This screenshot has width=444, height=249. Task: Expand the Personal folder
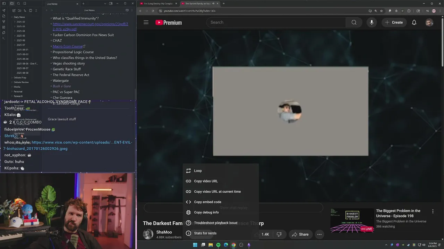pyautogui.click(x=18, y=92)
